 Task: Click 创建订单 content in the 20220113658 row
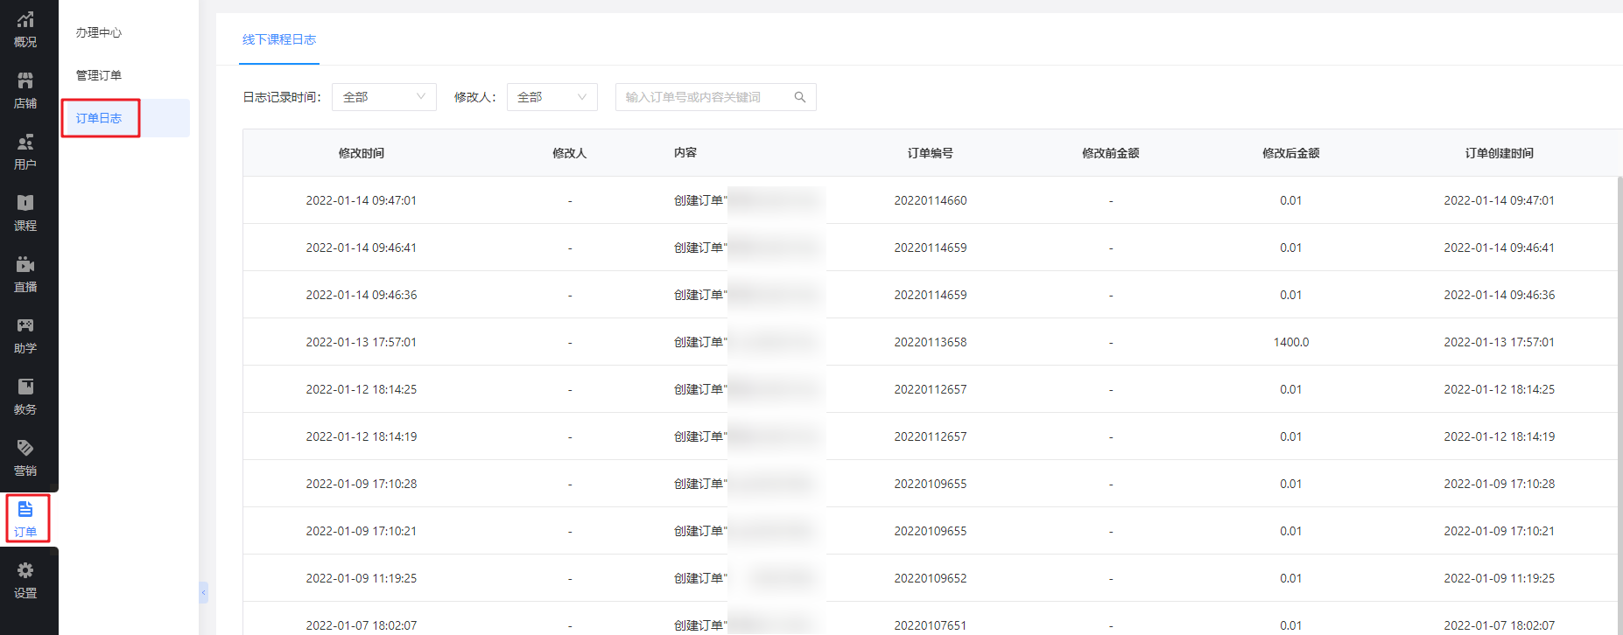[x=700, y=342]
